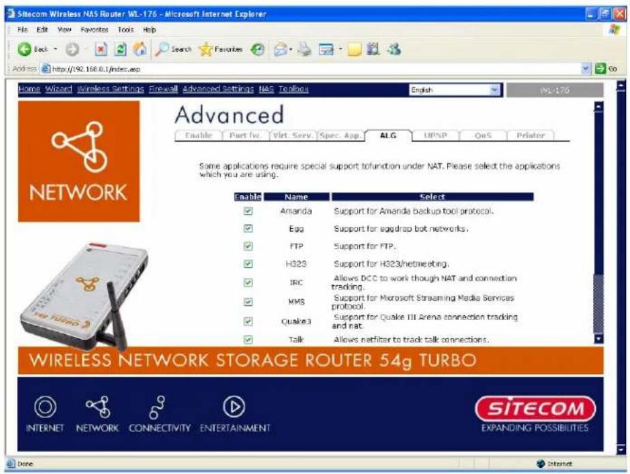
Task: Click the Forward arrow toolbar icon
Action: pyautogui.click(x=72, y=50)
